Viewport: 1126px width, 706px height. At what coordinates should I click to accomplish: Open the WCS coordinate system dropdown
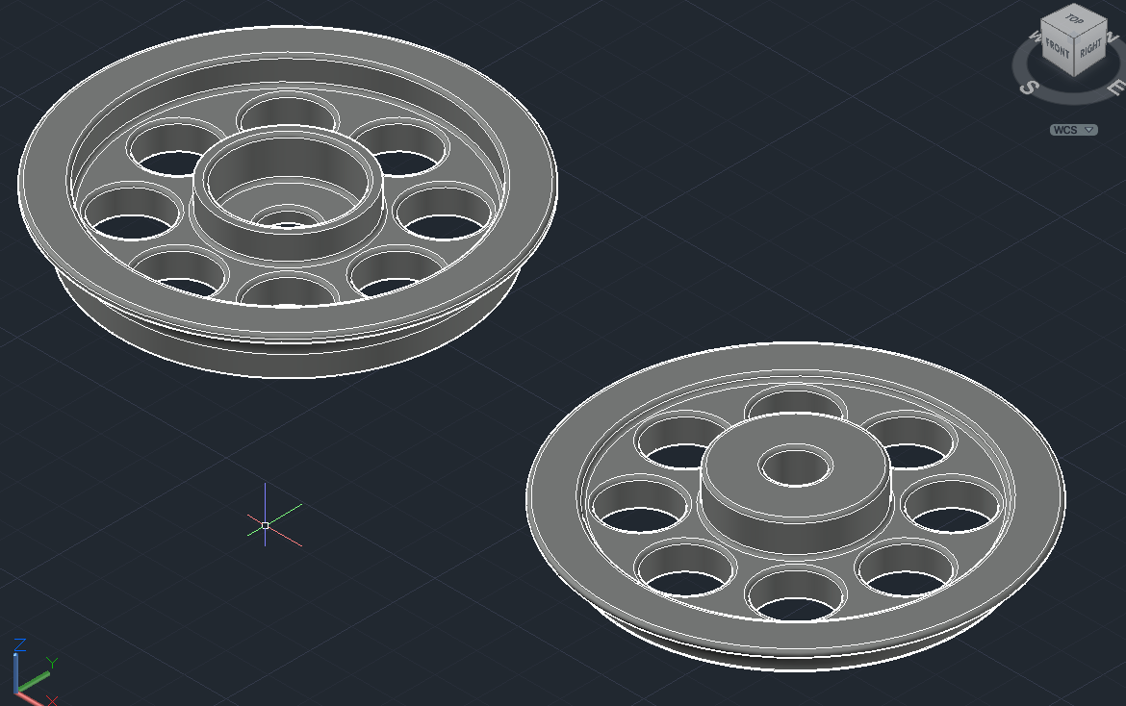1074,130
